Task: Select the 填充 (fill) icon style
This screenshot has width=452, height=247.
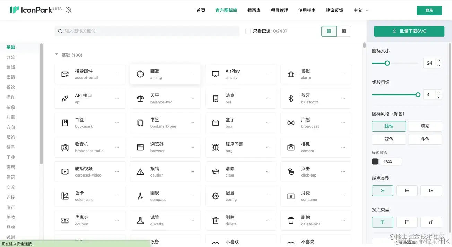Action: pyautogui.click(x=425, y=126)
